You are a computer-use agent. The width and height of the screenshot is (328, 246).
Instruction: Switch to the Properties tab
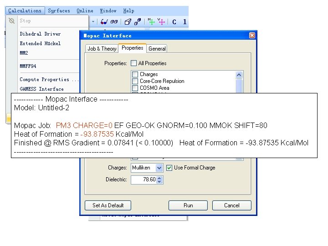click(133, 48)
